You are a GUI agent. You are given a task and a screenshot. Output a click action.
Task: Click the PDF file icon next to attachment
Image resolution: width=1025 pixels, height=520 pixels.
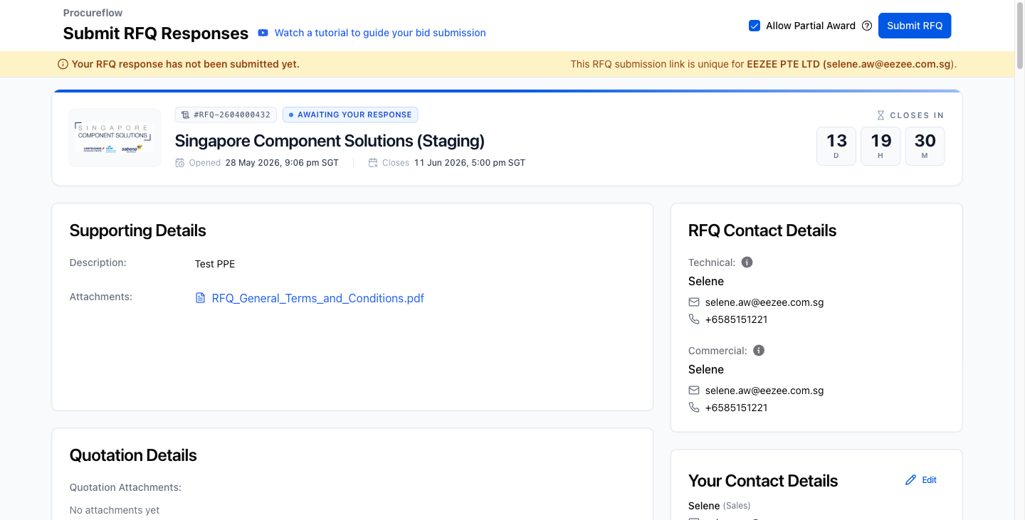point(201,298)
